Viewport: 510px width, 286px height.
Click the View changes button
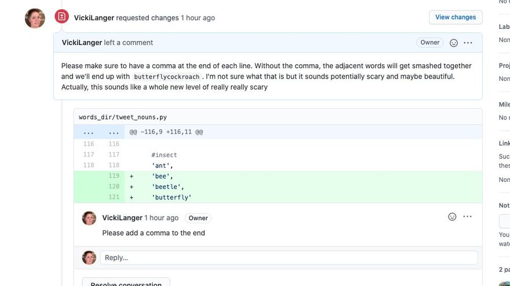click(456, 17)
